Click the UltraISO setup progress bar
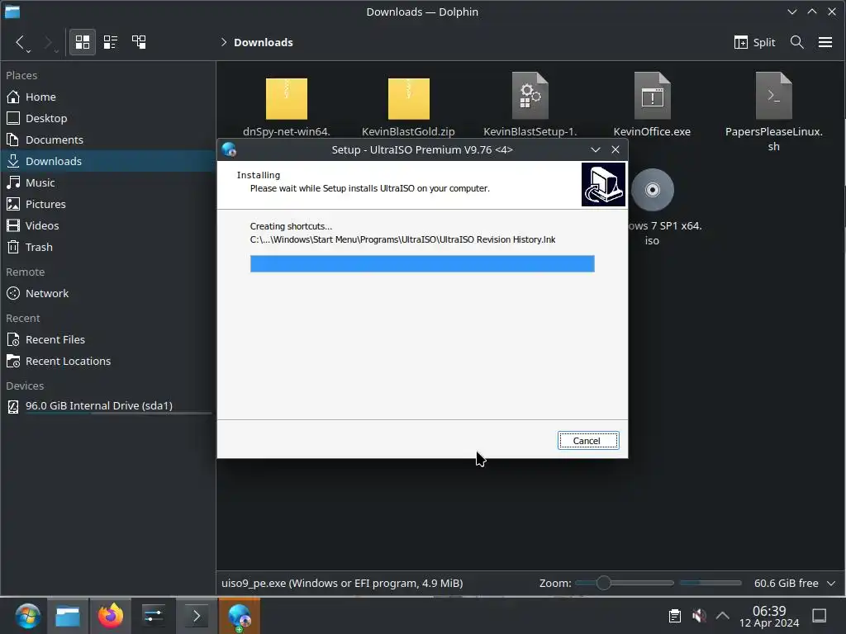 pos(422,263)
